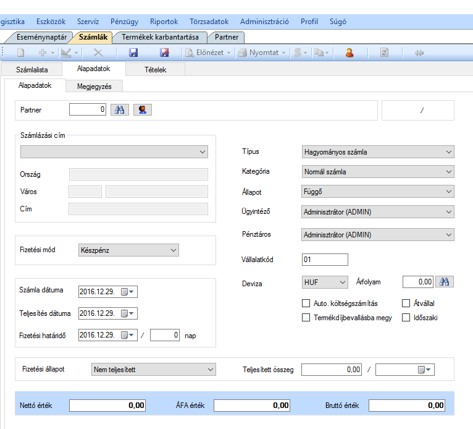Viewport: 473px width, 429px height.
Task: Click the ÁFA érték field
Action: [x=252, y=406]
